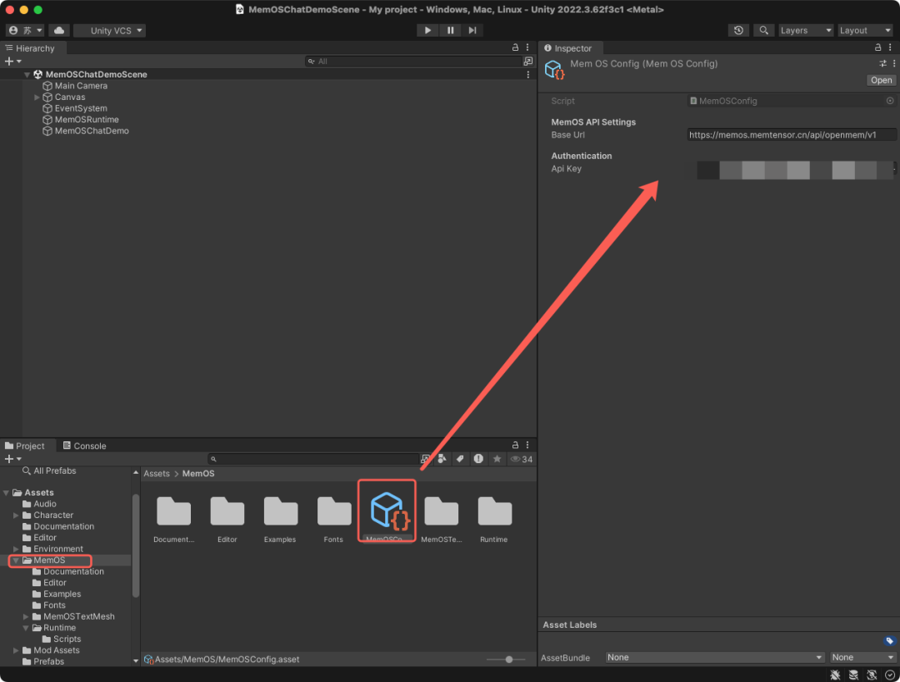This screenshot has width=900, height=682.
Task: Open the MemOSChatDemoScene scene options menu
Action: coord(528,75)
